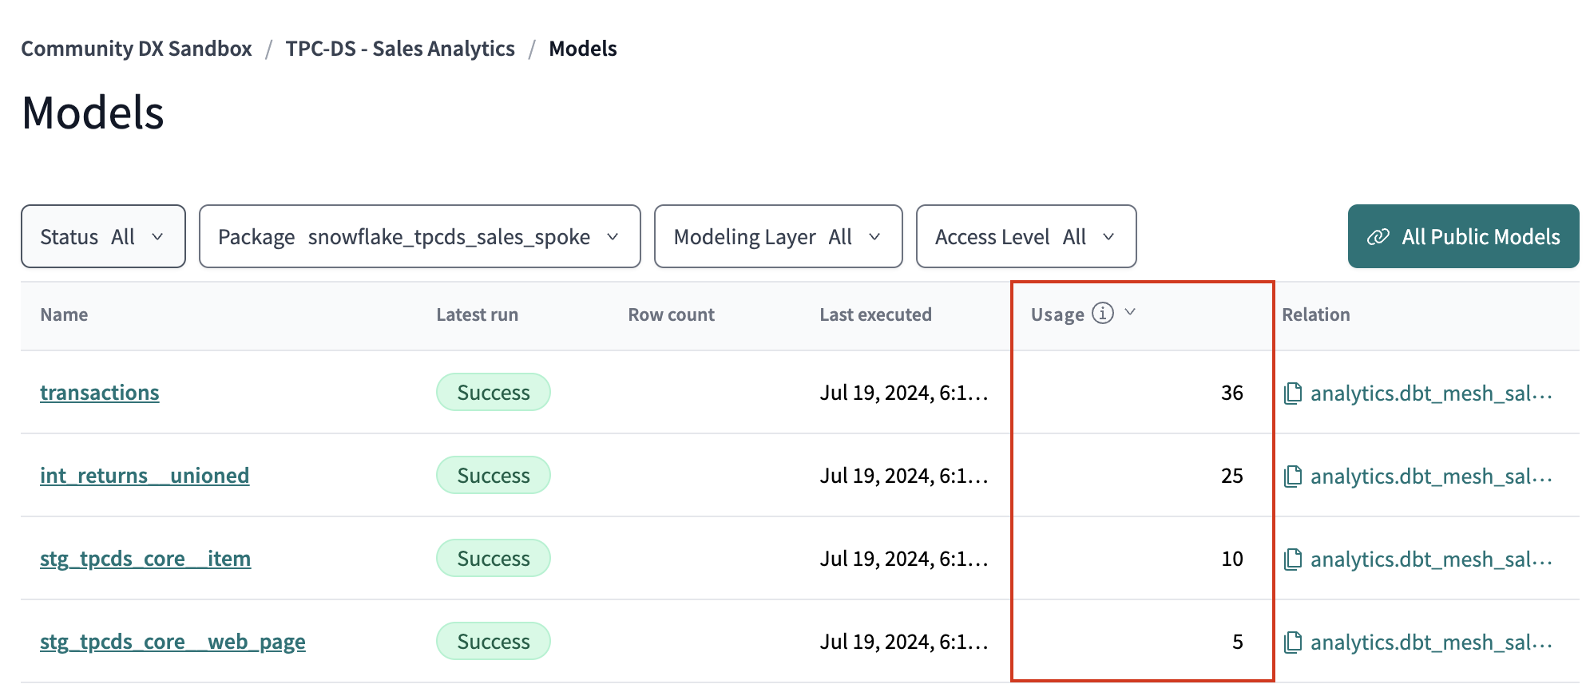Click Success badge in int_returns__unioned row
This screenshot has height=688, width=1586.
pyautogui.click(x=494, y=475)
